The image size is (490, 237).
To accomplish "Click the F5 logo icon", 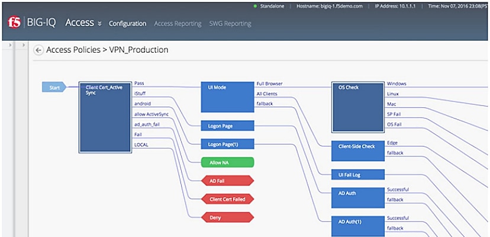I will pos(14,23).
